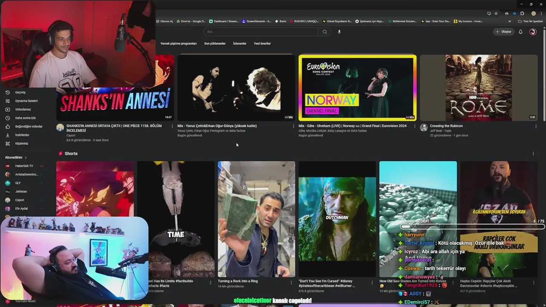Open the Dutchman pirate short thumbnail
The width and height of the screenshot is (546, 307).
337,219
